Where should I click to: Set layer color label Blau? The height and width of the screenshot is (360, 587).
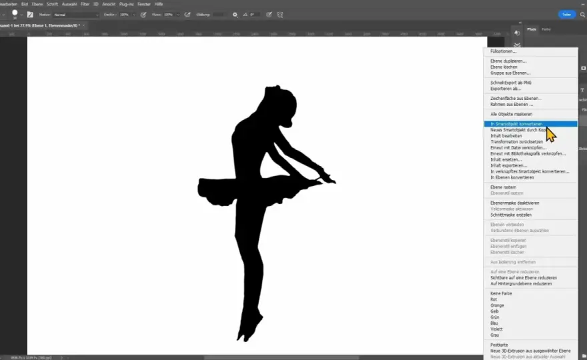530,323
